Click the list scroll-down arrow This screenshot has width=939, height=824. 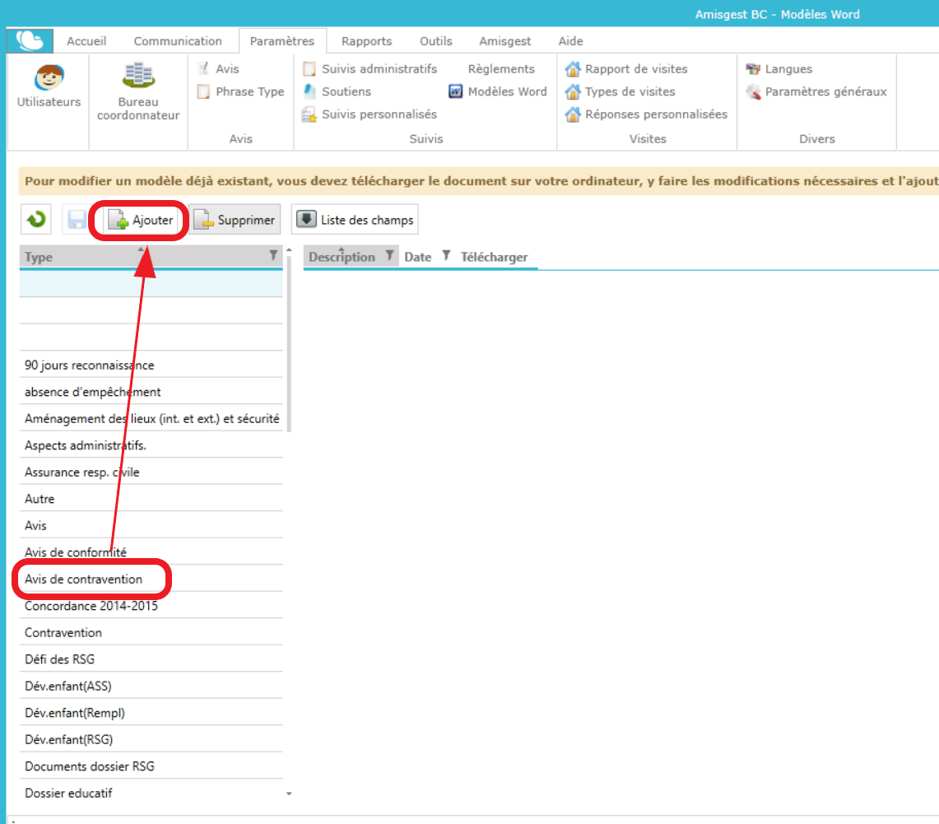pos(289,794)
